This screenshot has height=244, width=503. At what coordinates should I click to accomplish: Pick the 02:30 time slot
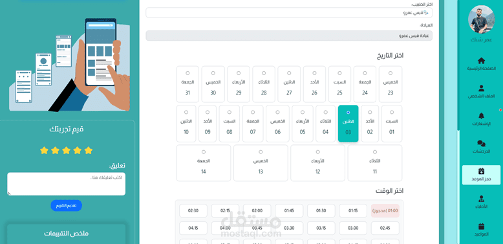[193, 211]
